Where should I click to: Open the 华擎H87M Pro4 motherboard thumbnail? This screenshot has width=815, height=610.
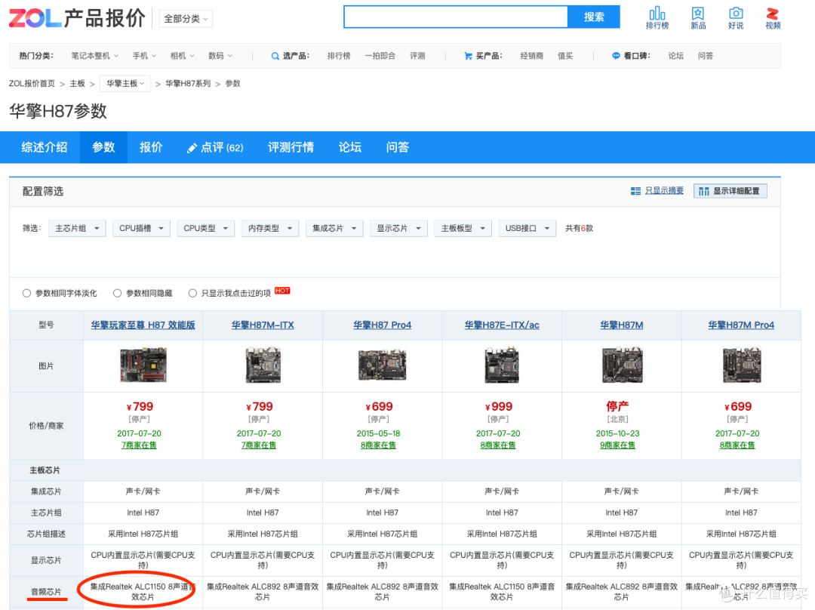tap(741, 365)
